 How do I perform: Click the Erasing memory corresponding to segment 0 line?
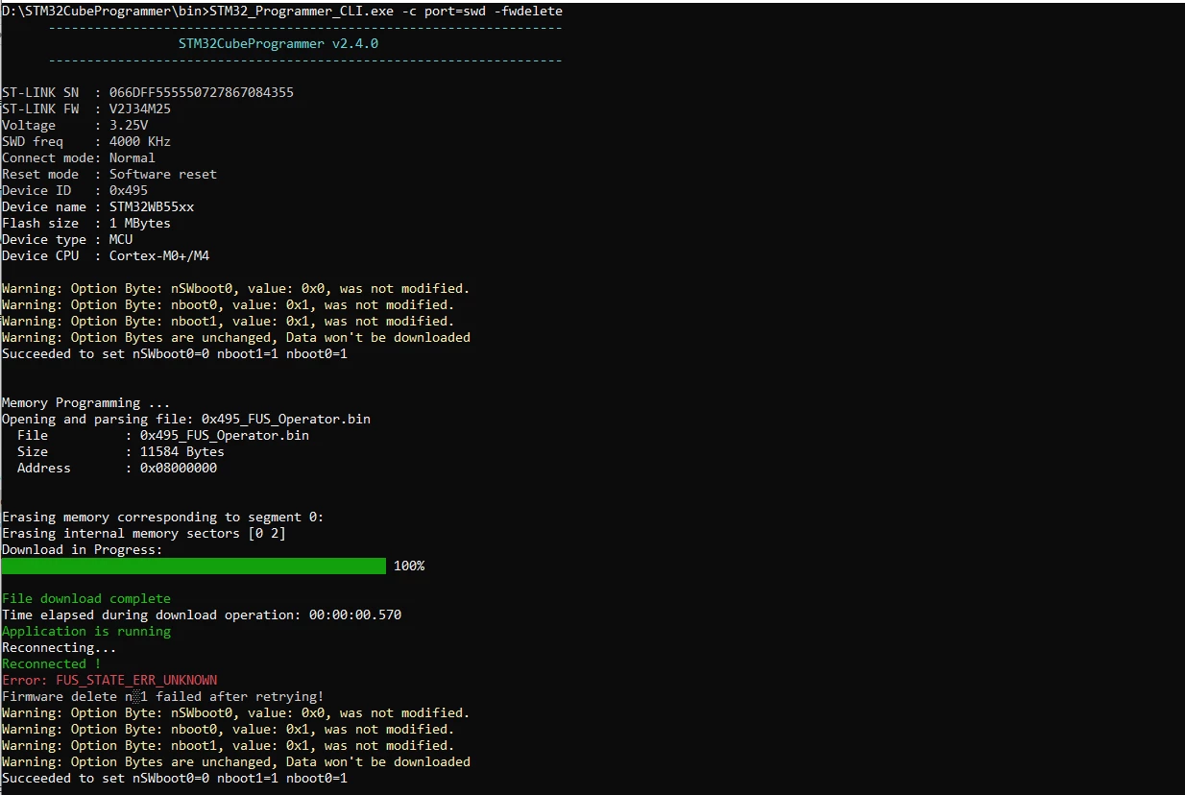pyautogui.click(x=163, y=517)
